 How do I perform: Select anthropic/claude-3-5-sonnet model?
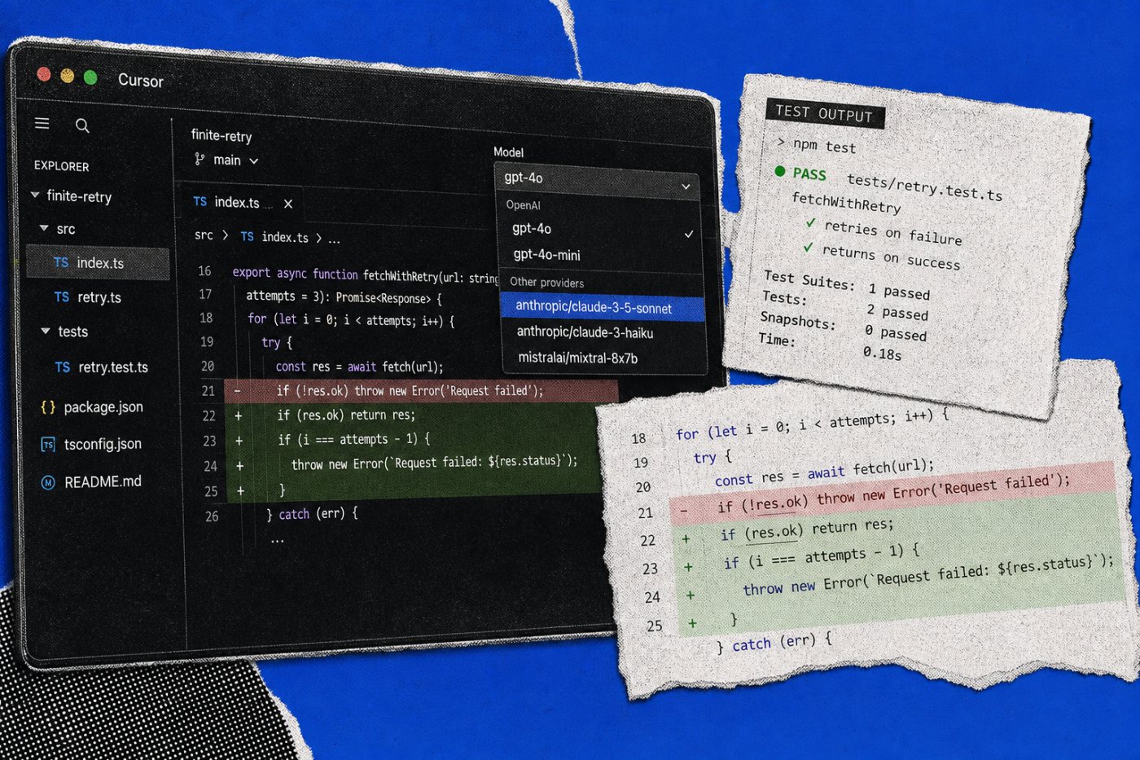[x=603, y=308]
